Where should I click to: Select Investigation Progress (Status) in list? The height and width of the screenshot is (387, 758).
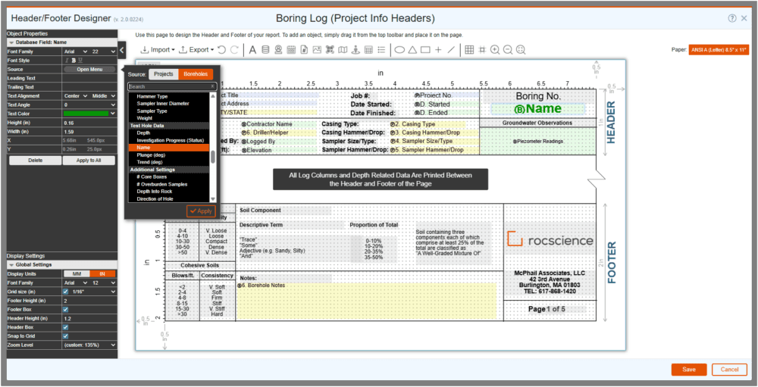pyautogui.click(x=169, y=139)
